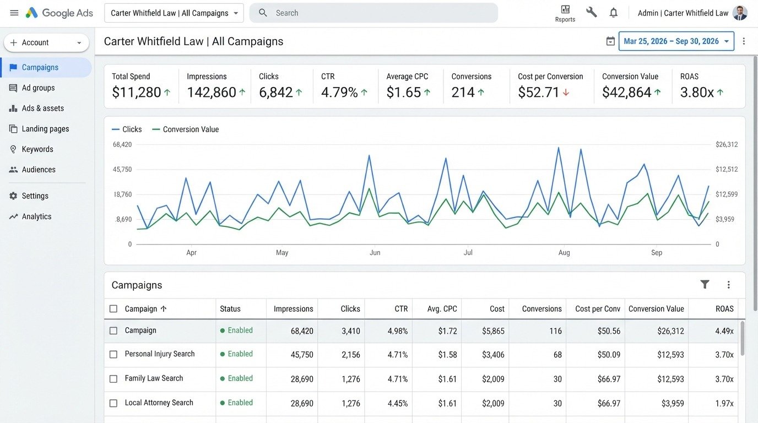The height and width of the screenshot is (423, 758).
Task: Open Family Law Search campaign
Action: pyautogui.click(x=154, y=378)
